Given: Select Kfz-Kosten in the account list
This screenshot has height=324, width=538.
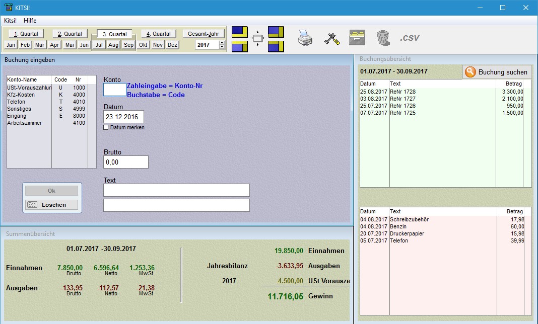Looking at the screenshot, I should tap(21, 95).
